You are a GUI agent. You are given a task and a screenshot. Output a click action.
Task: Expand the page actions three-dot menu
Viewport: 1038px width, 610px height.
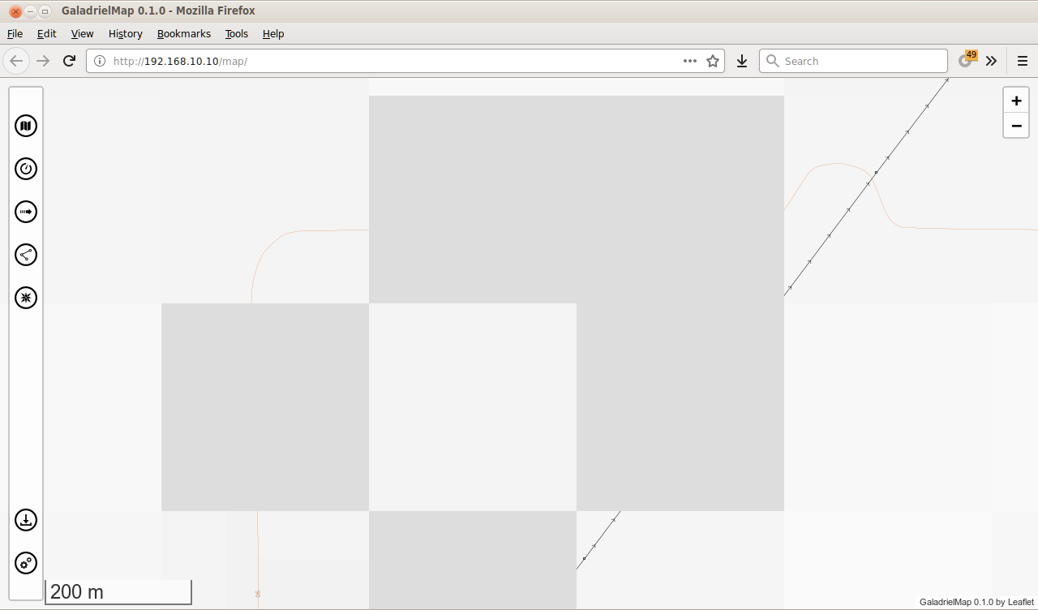[690, 61]
